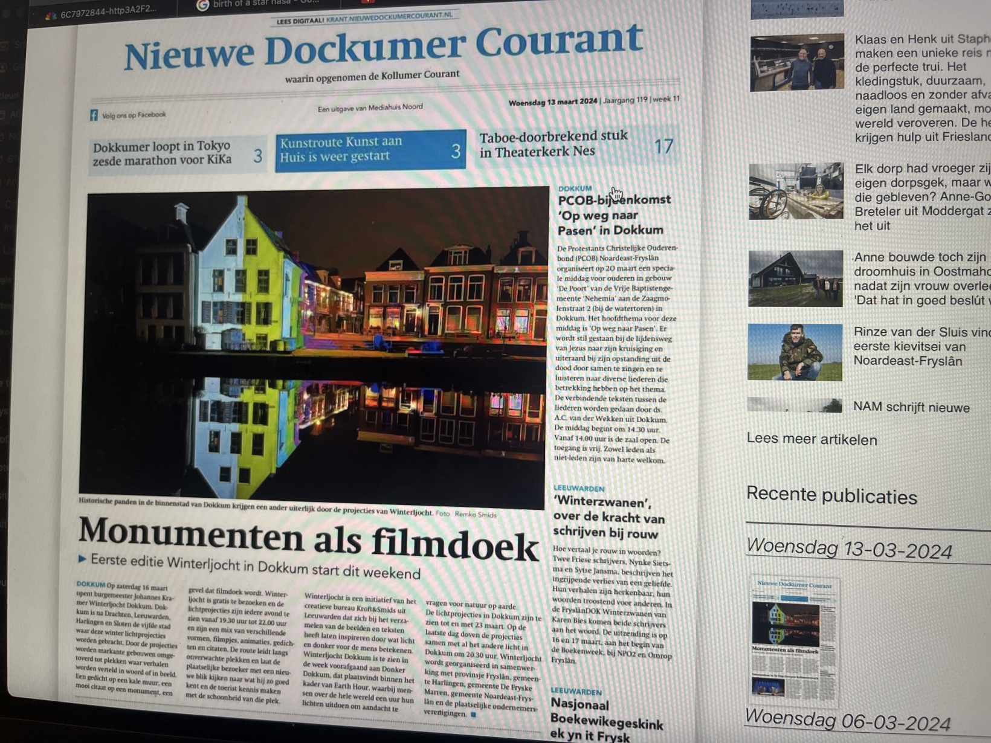
Task: Click the 'Lees meer artikelen' link
Action: pyautogui.click(x=812, y=439)
